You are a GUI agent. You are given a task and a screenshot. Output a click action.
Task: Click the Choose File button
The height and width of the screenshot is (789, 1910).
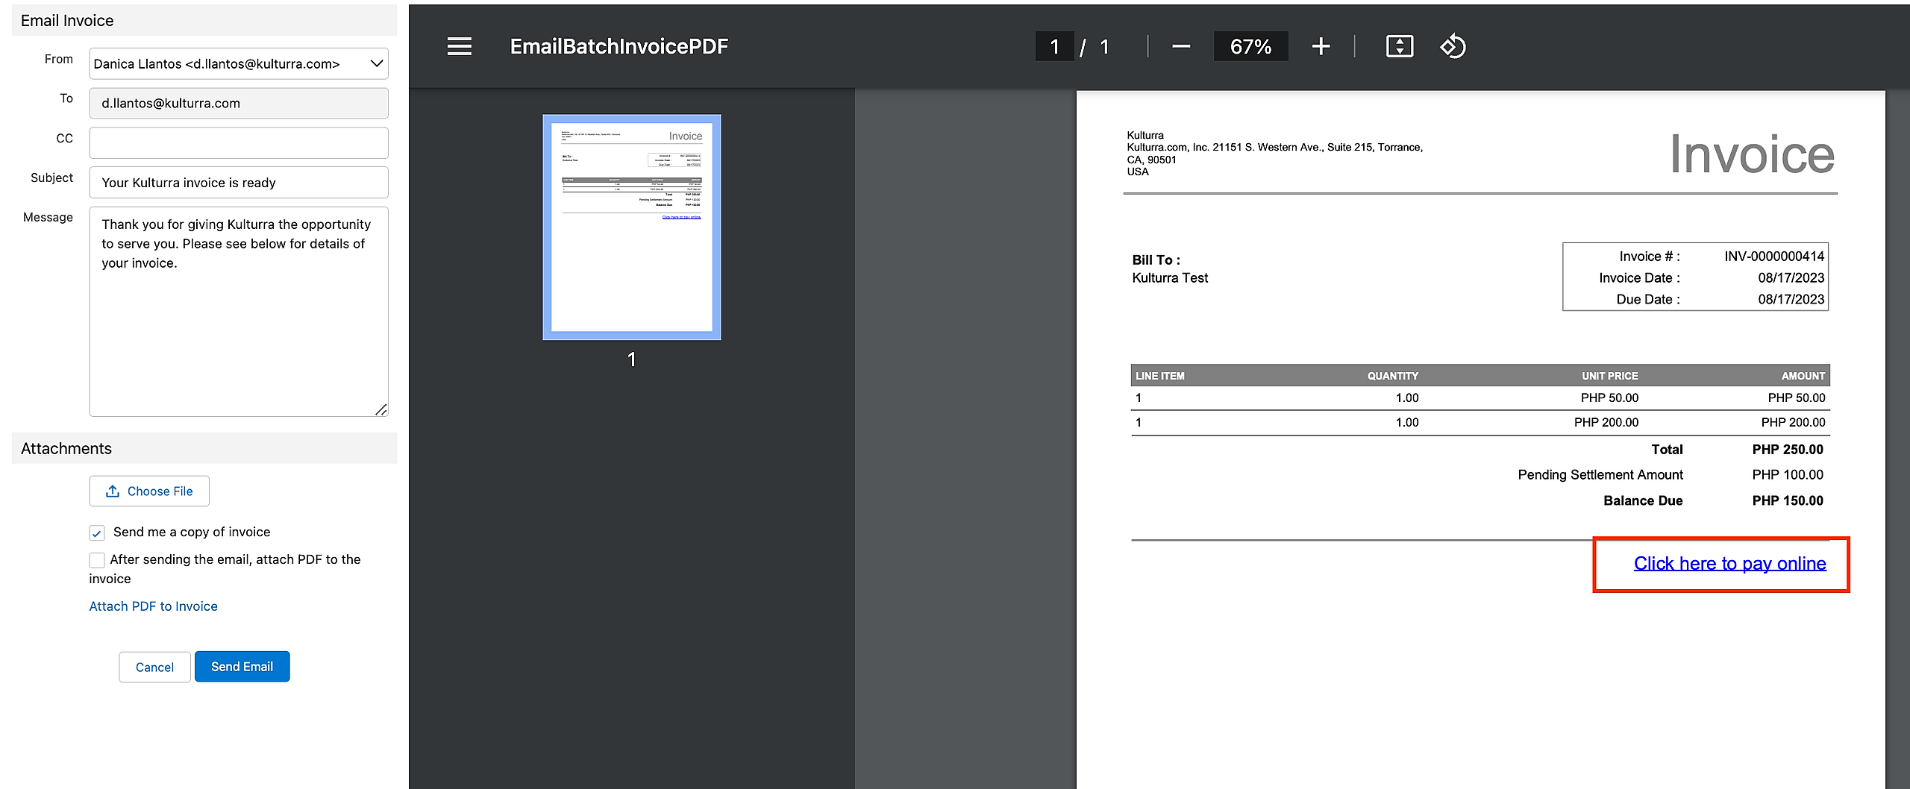click(149, 491)
